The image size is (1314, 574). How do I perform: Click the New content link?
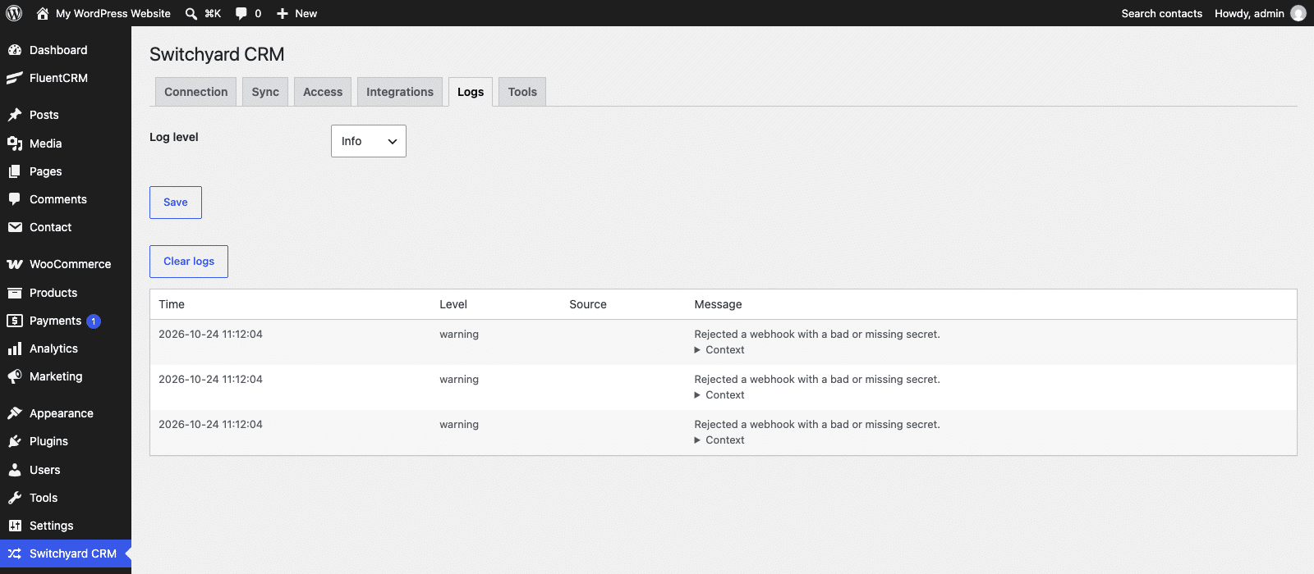click(306, 13)
